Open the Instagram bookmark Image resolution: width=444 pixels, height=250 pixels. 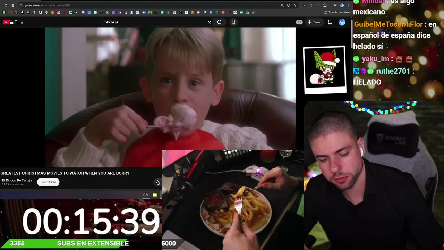click(x=59, y=12)
